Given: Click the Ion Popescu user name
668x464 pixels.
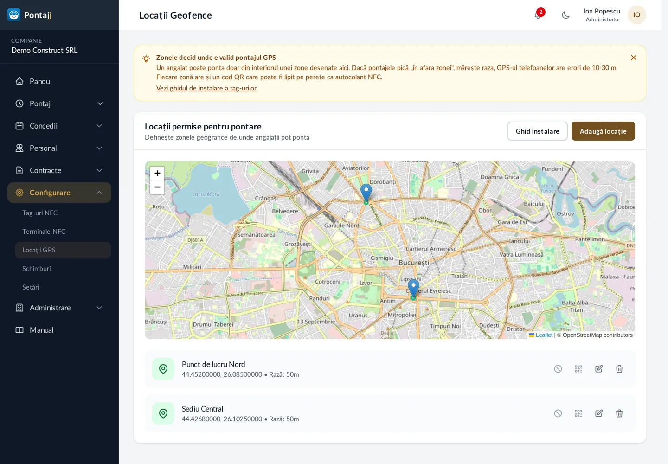Looking at the screenshot, I should [x=602, y=11].
